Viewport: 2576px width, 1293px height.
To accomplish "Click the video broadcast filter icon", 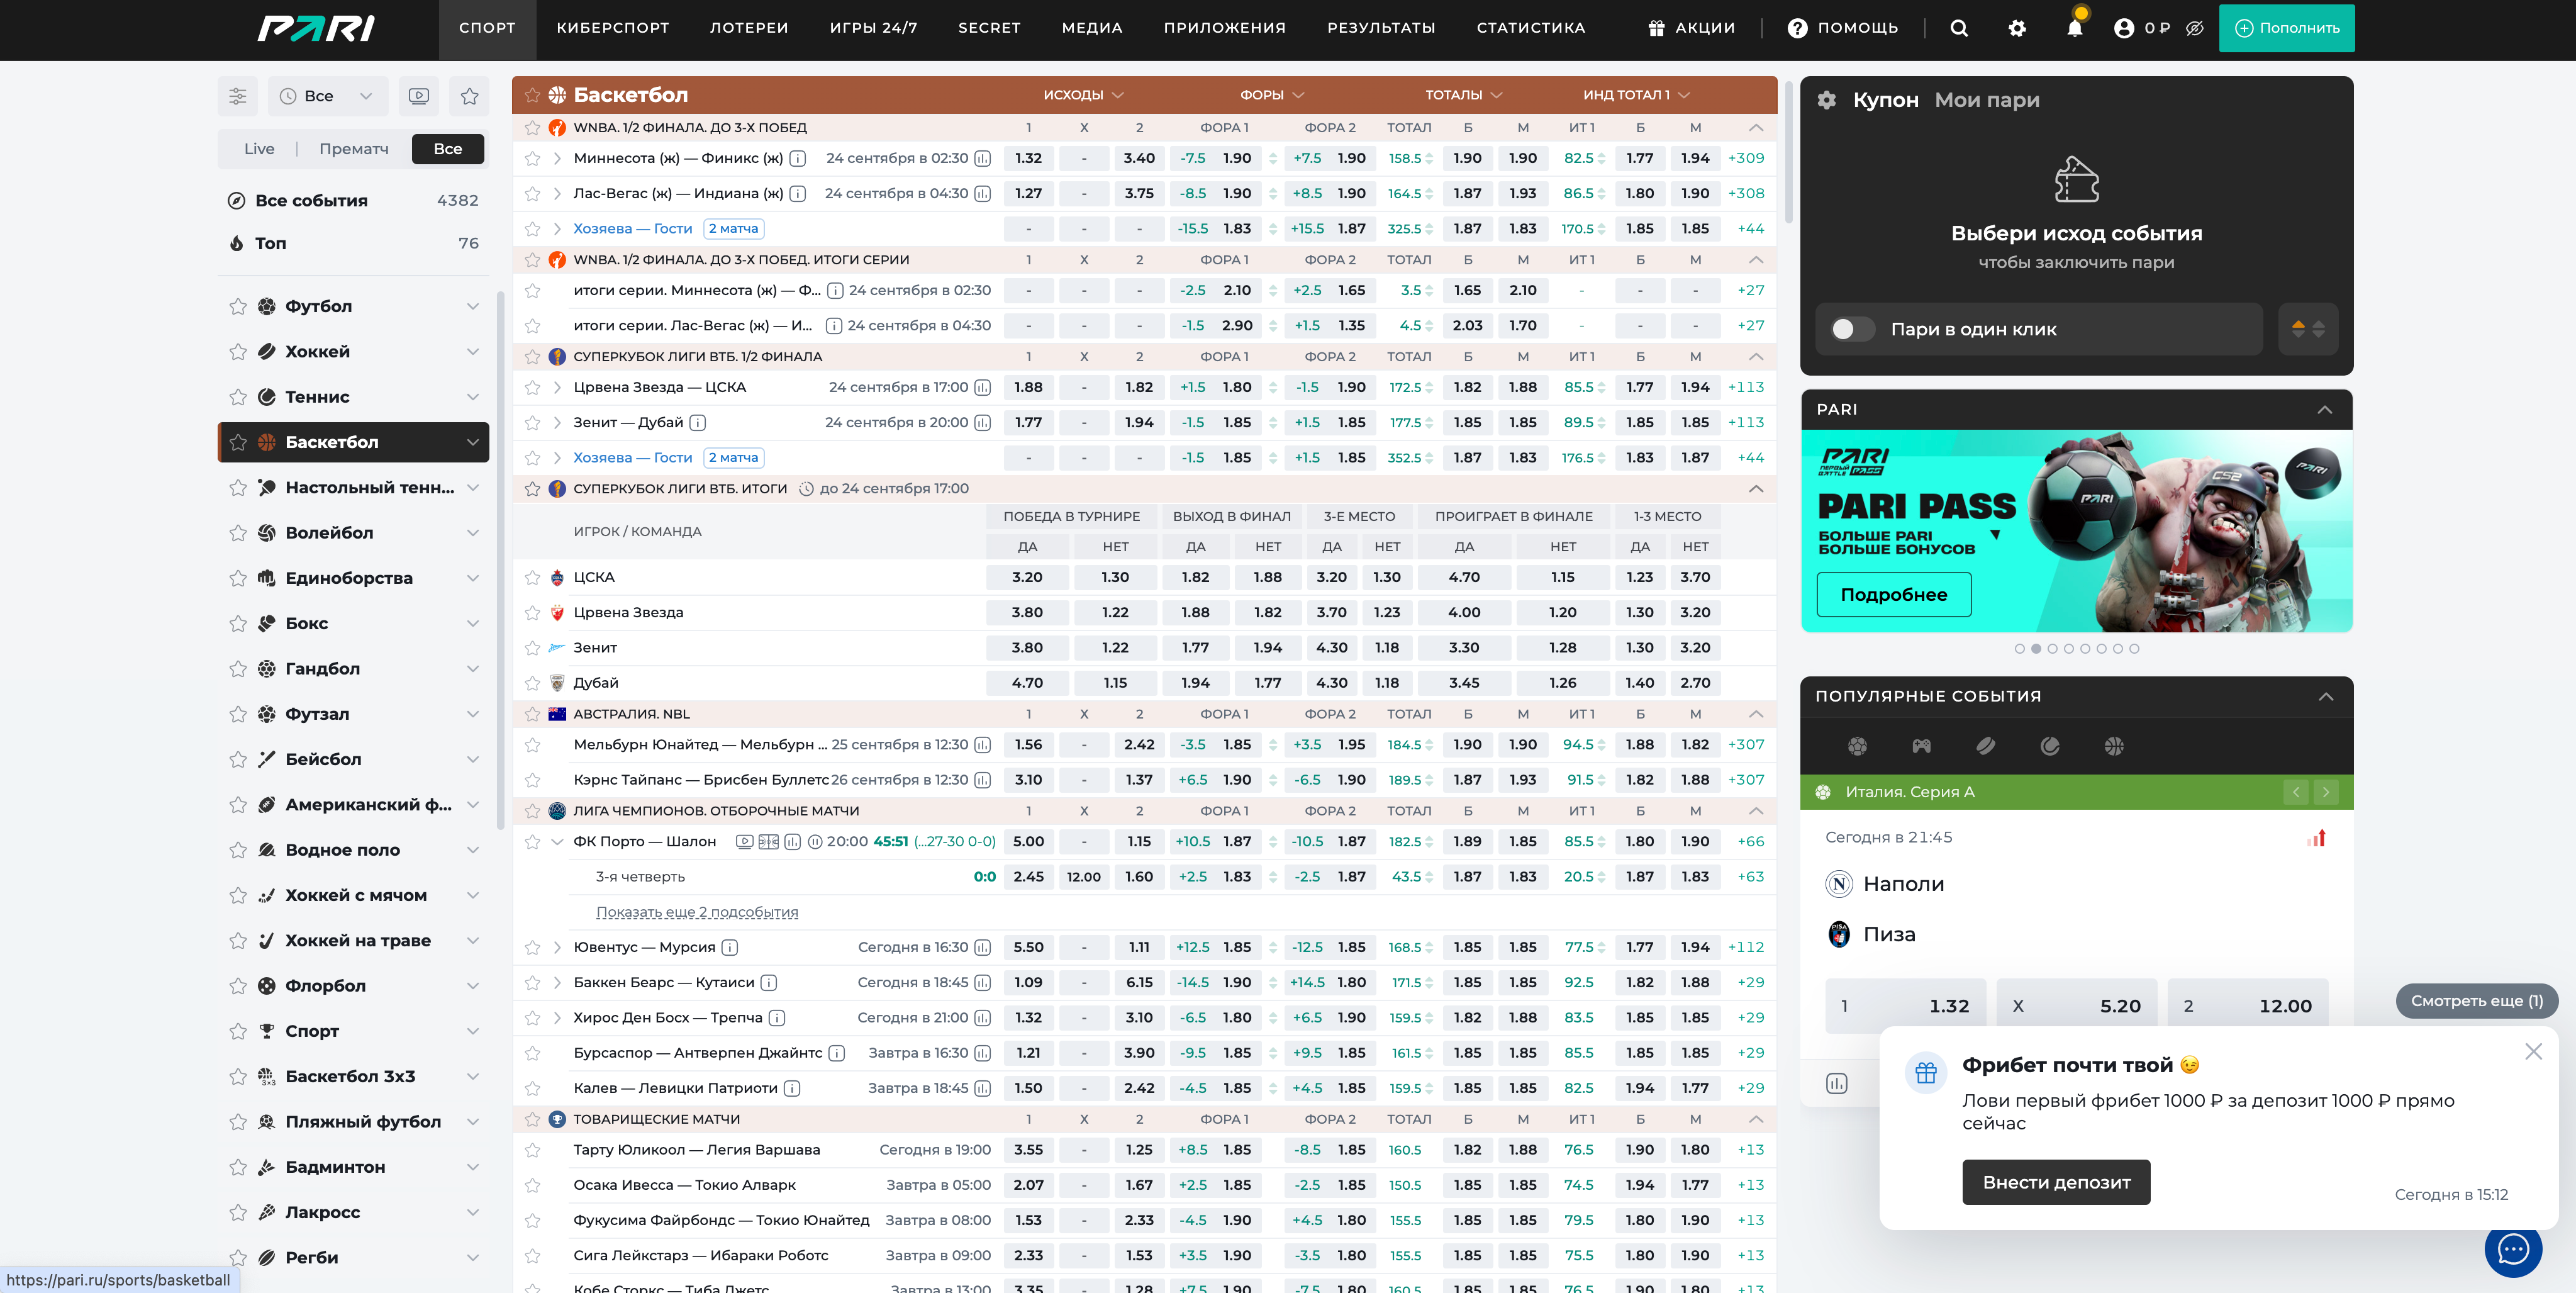I will click(419, 96).
